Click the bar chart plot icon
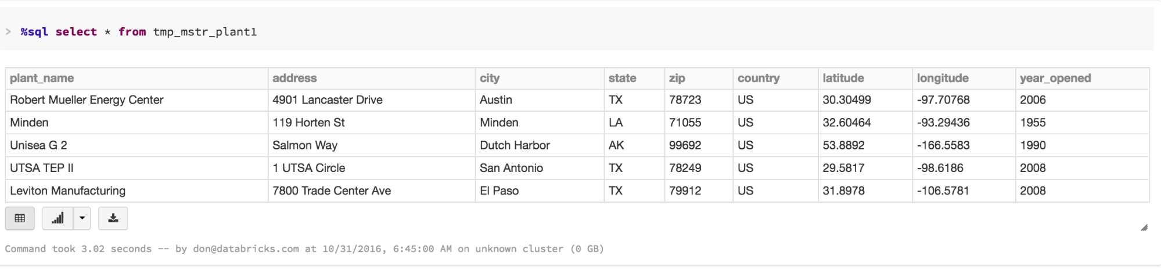The image size is (1161, 275). (x=57, y=218)
